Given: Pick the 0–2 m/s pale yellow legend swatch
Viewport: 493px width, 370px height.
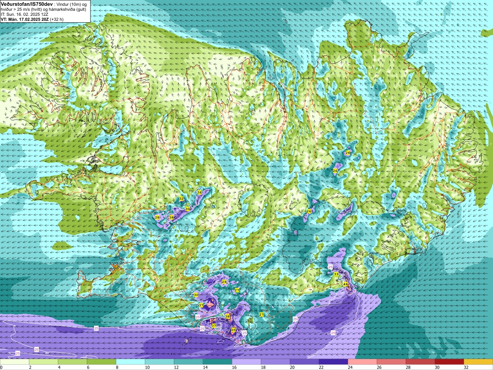Looking at the screenshot, I should [x=15, y=362].
